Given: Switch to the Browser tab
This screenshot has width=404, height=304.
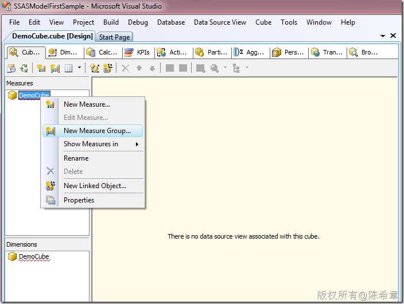Looking at the screenshot, I should (364, 52).
